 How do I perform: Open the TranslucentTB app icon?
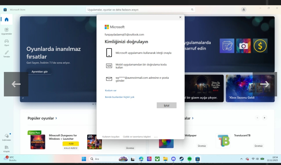click(x=223, y=141)
